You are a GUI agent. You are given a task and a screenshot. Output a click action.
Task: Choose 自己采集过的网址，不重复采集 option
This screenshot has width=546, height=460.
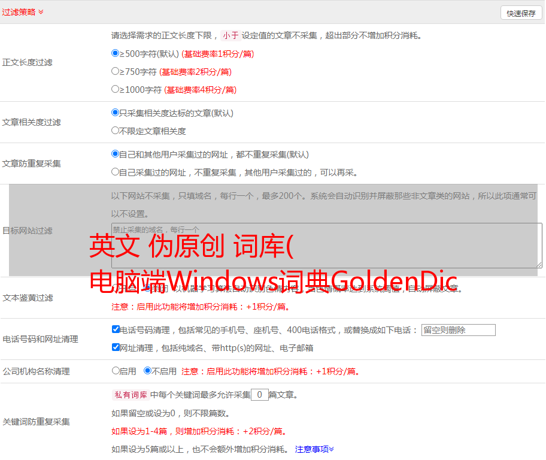pyautogui.click(x=115, y=171)
